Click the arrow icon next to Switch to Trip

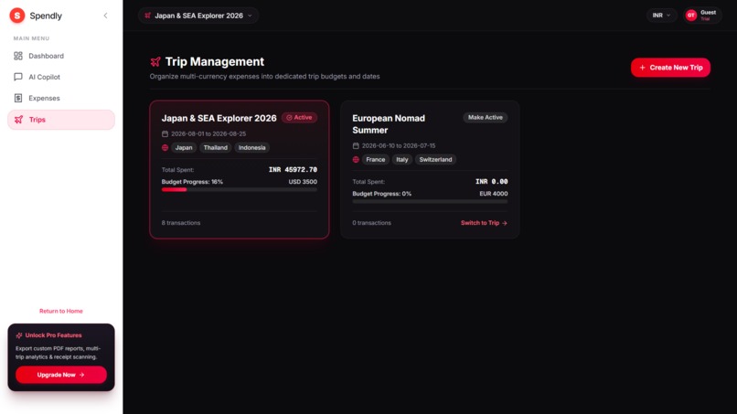tap(505, 223)
